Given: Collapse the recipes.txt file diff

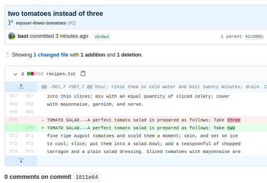Looking at the screenshot, I should pyautogui.click(x=15, y=74).
